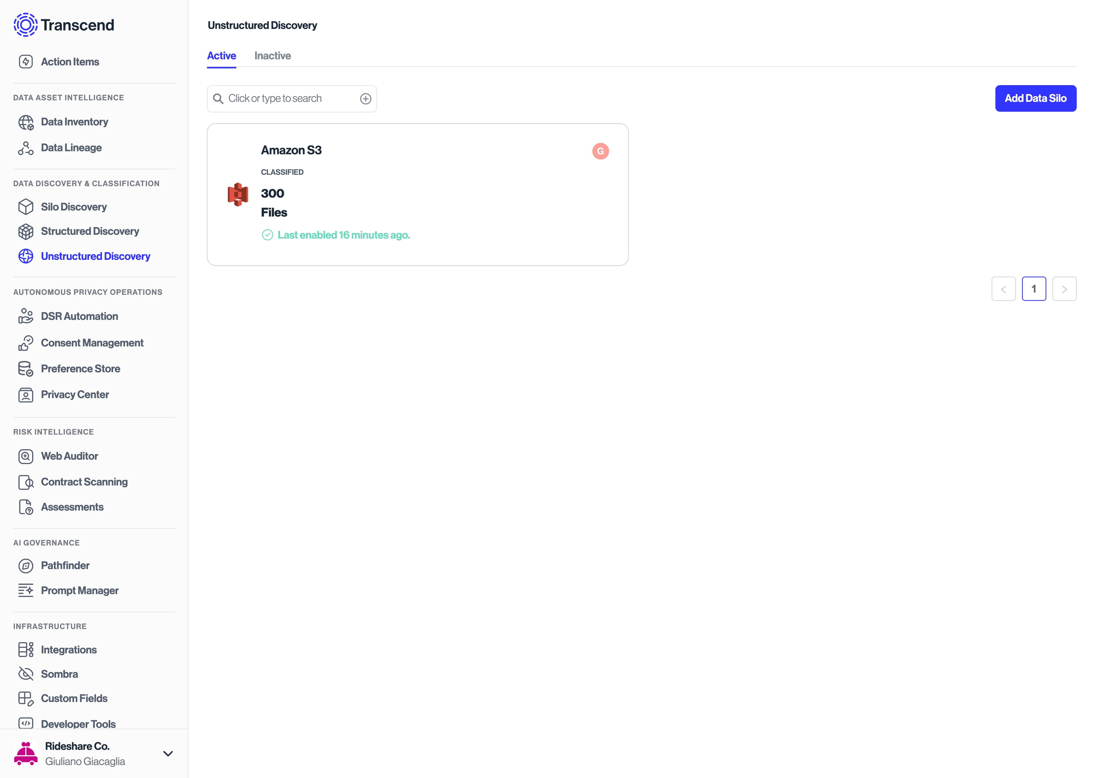Open the add filter control in search bar
The width and height of the screenshot is (1095, 778).
(x=365, y=98)
